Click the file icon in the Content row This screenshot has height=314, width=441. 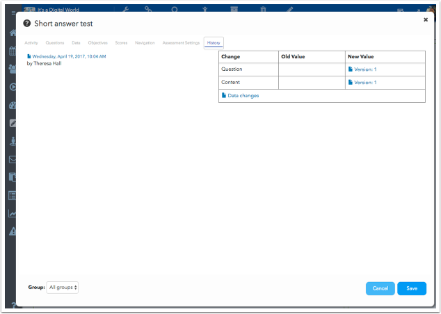click(x=350, y=82)
